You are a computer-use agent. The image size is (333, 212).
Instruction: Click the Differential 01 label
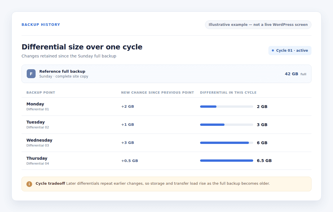tap(38, 109)
